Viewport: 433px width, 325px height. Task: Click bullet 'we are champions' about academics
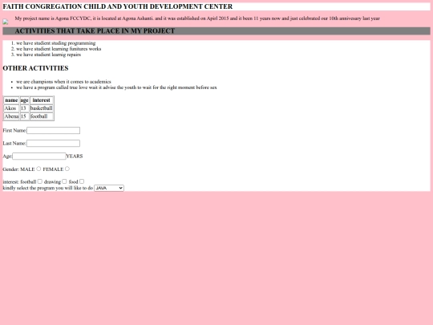pos(63,82)
